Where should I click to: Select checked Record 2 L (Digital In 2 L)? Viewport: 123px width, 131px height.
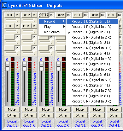point(92,32)
